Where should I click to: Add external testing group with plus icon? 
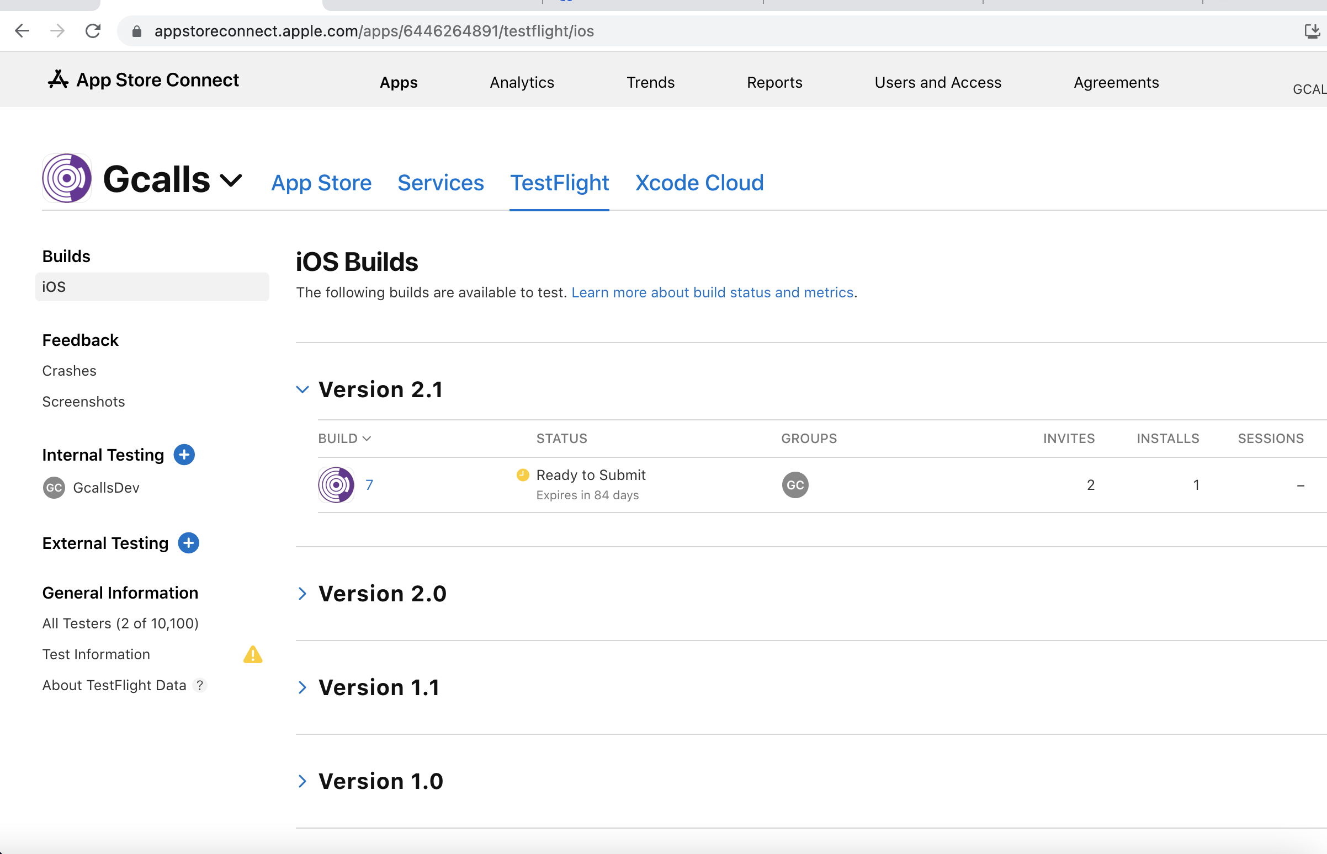coord(189,543)
